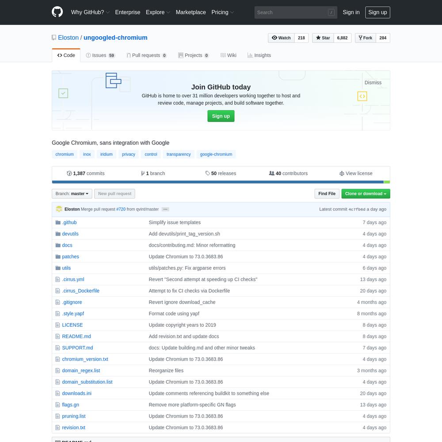The height and width of the screenshot is (442, 442).
Task: Click the file icon beside .cirrus.yml
Action: pyautogui.click(x=57, y=279)
